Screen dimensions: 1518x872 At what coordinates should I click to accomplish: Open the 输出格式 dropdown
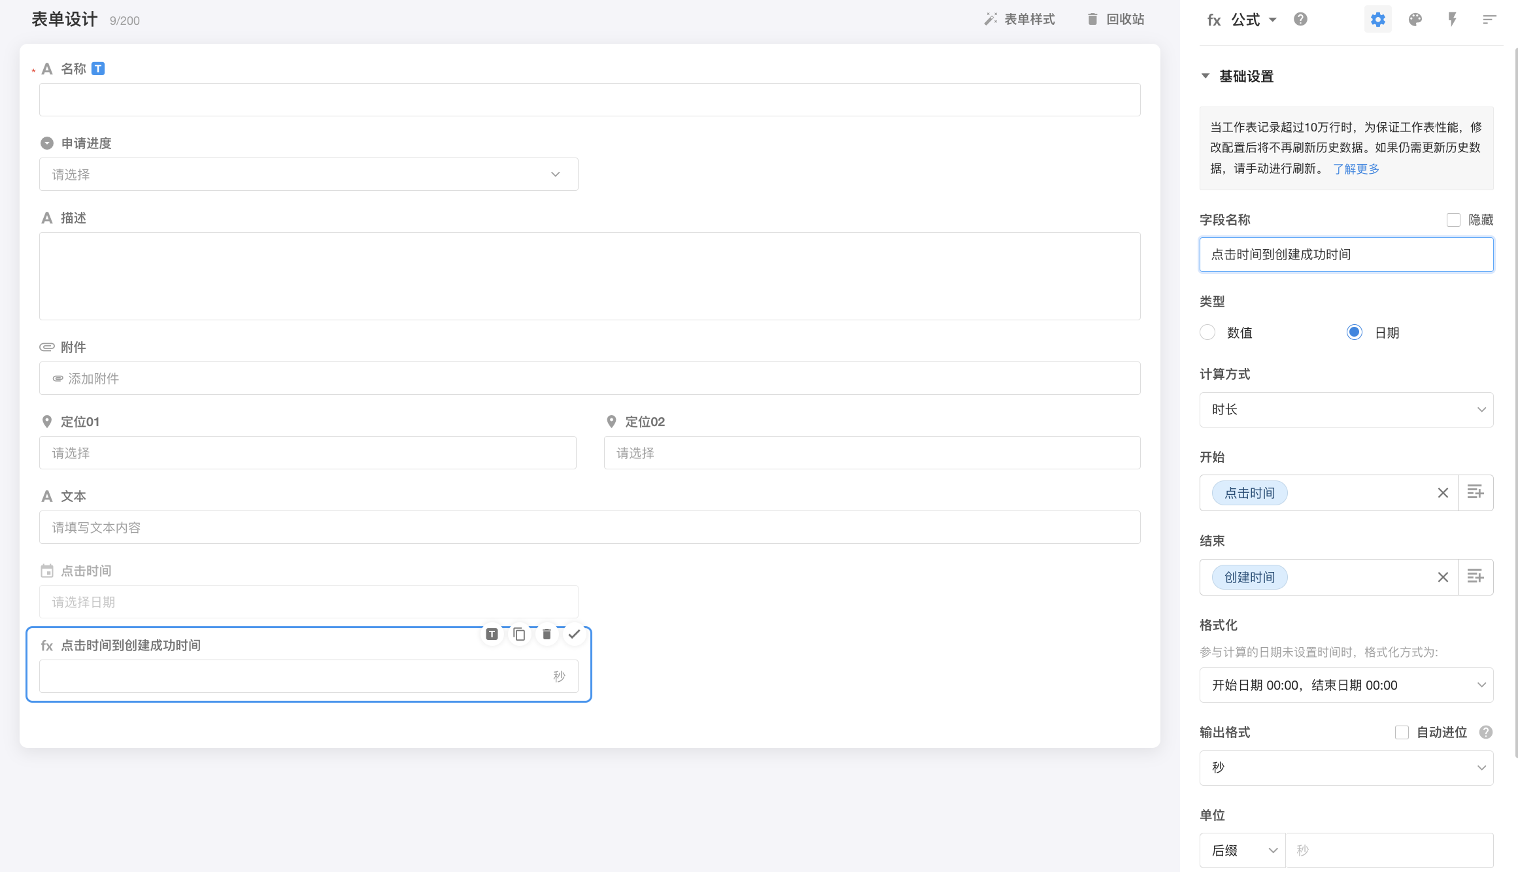point(1346,768)
